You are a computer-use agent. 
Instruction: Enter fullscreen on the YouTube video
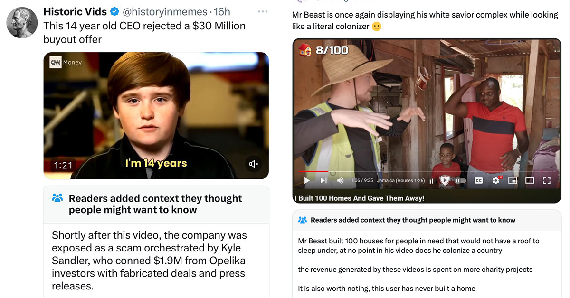(x=547, y=181)
